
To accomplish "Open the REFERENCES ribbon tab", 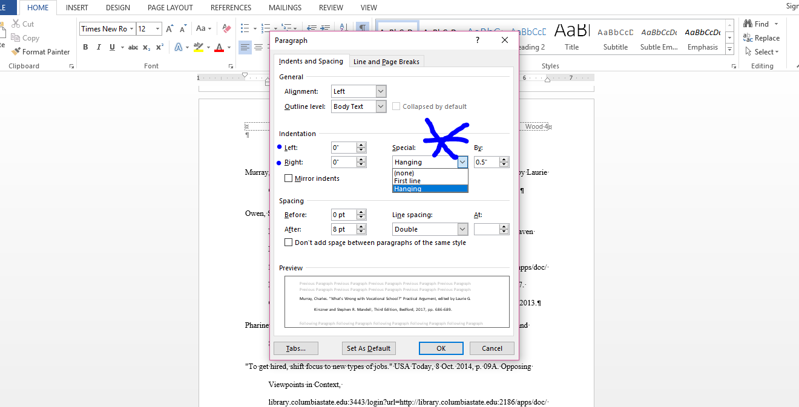I will (231, 7).
